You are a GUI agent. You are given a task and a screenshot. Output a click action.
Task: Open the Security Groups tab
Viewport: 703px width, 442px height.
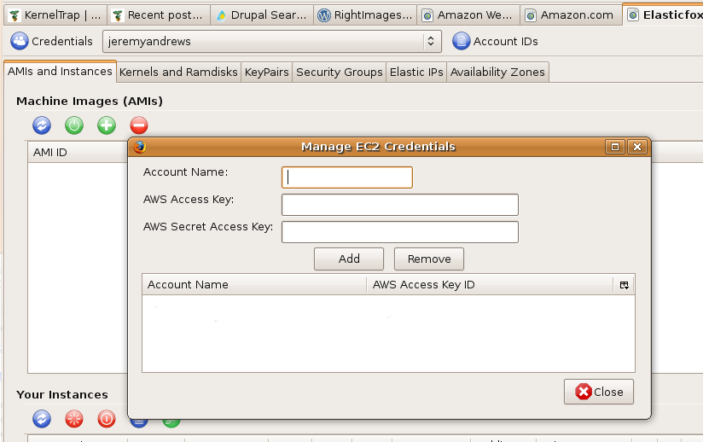339,73
